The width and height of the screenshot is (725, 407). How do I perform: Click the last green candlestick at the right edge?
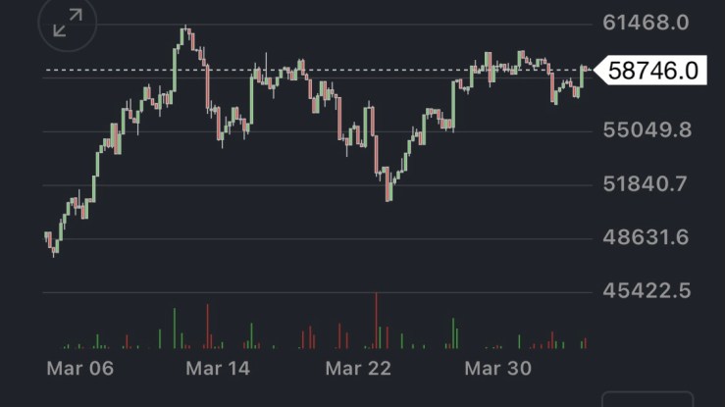583,76
